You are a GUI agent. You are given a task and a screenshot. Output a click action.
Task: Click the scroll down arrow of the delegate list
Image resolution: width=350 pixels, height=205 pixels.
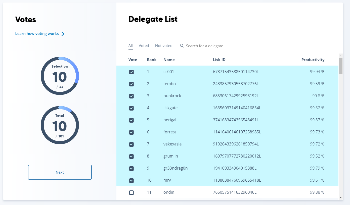[x=341, y=197]
